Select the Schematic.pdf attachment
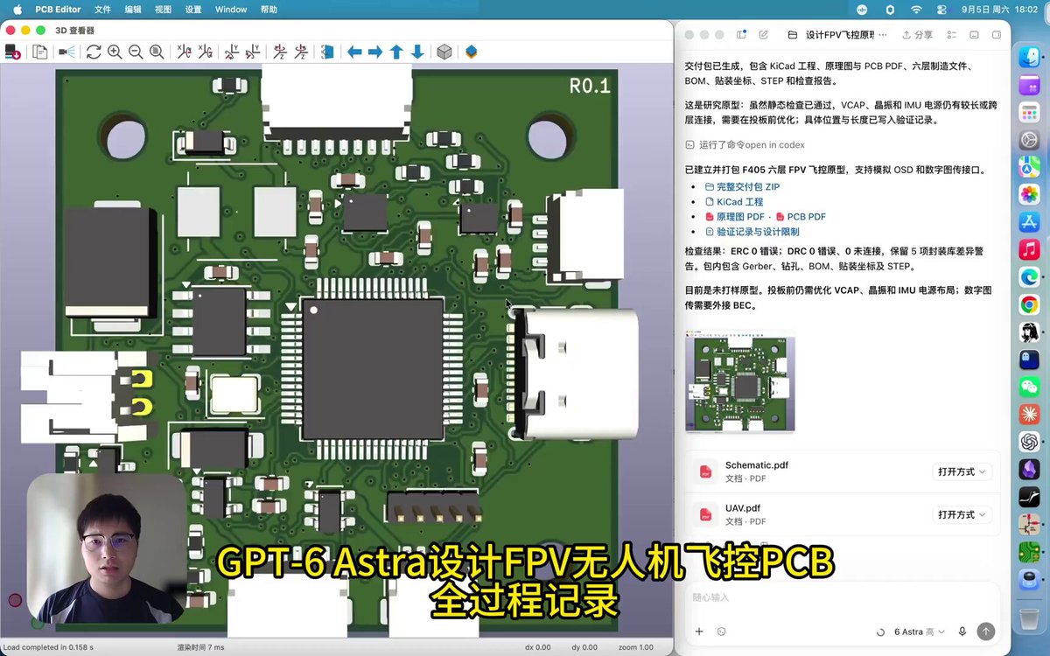1050x656 pixels. (842, 471)
